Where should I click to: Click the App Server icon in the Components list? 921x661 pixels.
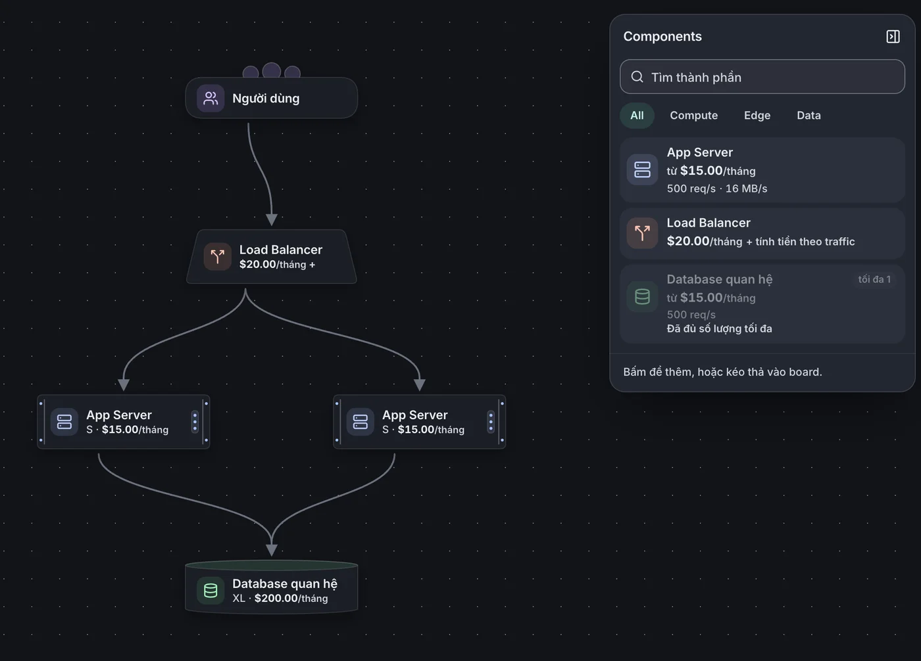tap(642, 170)
